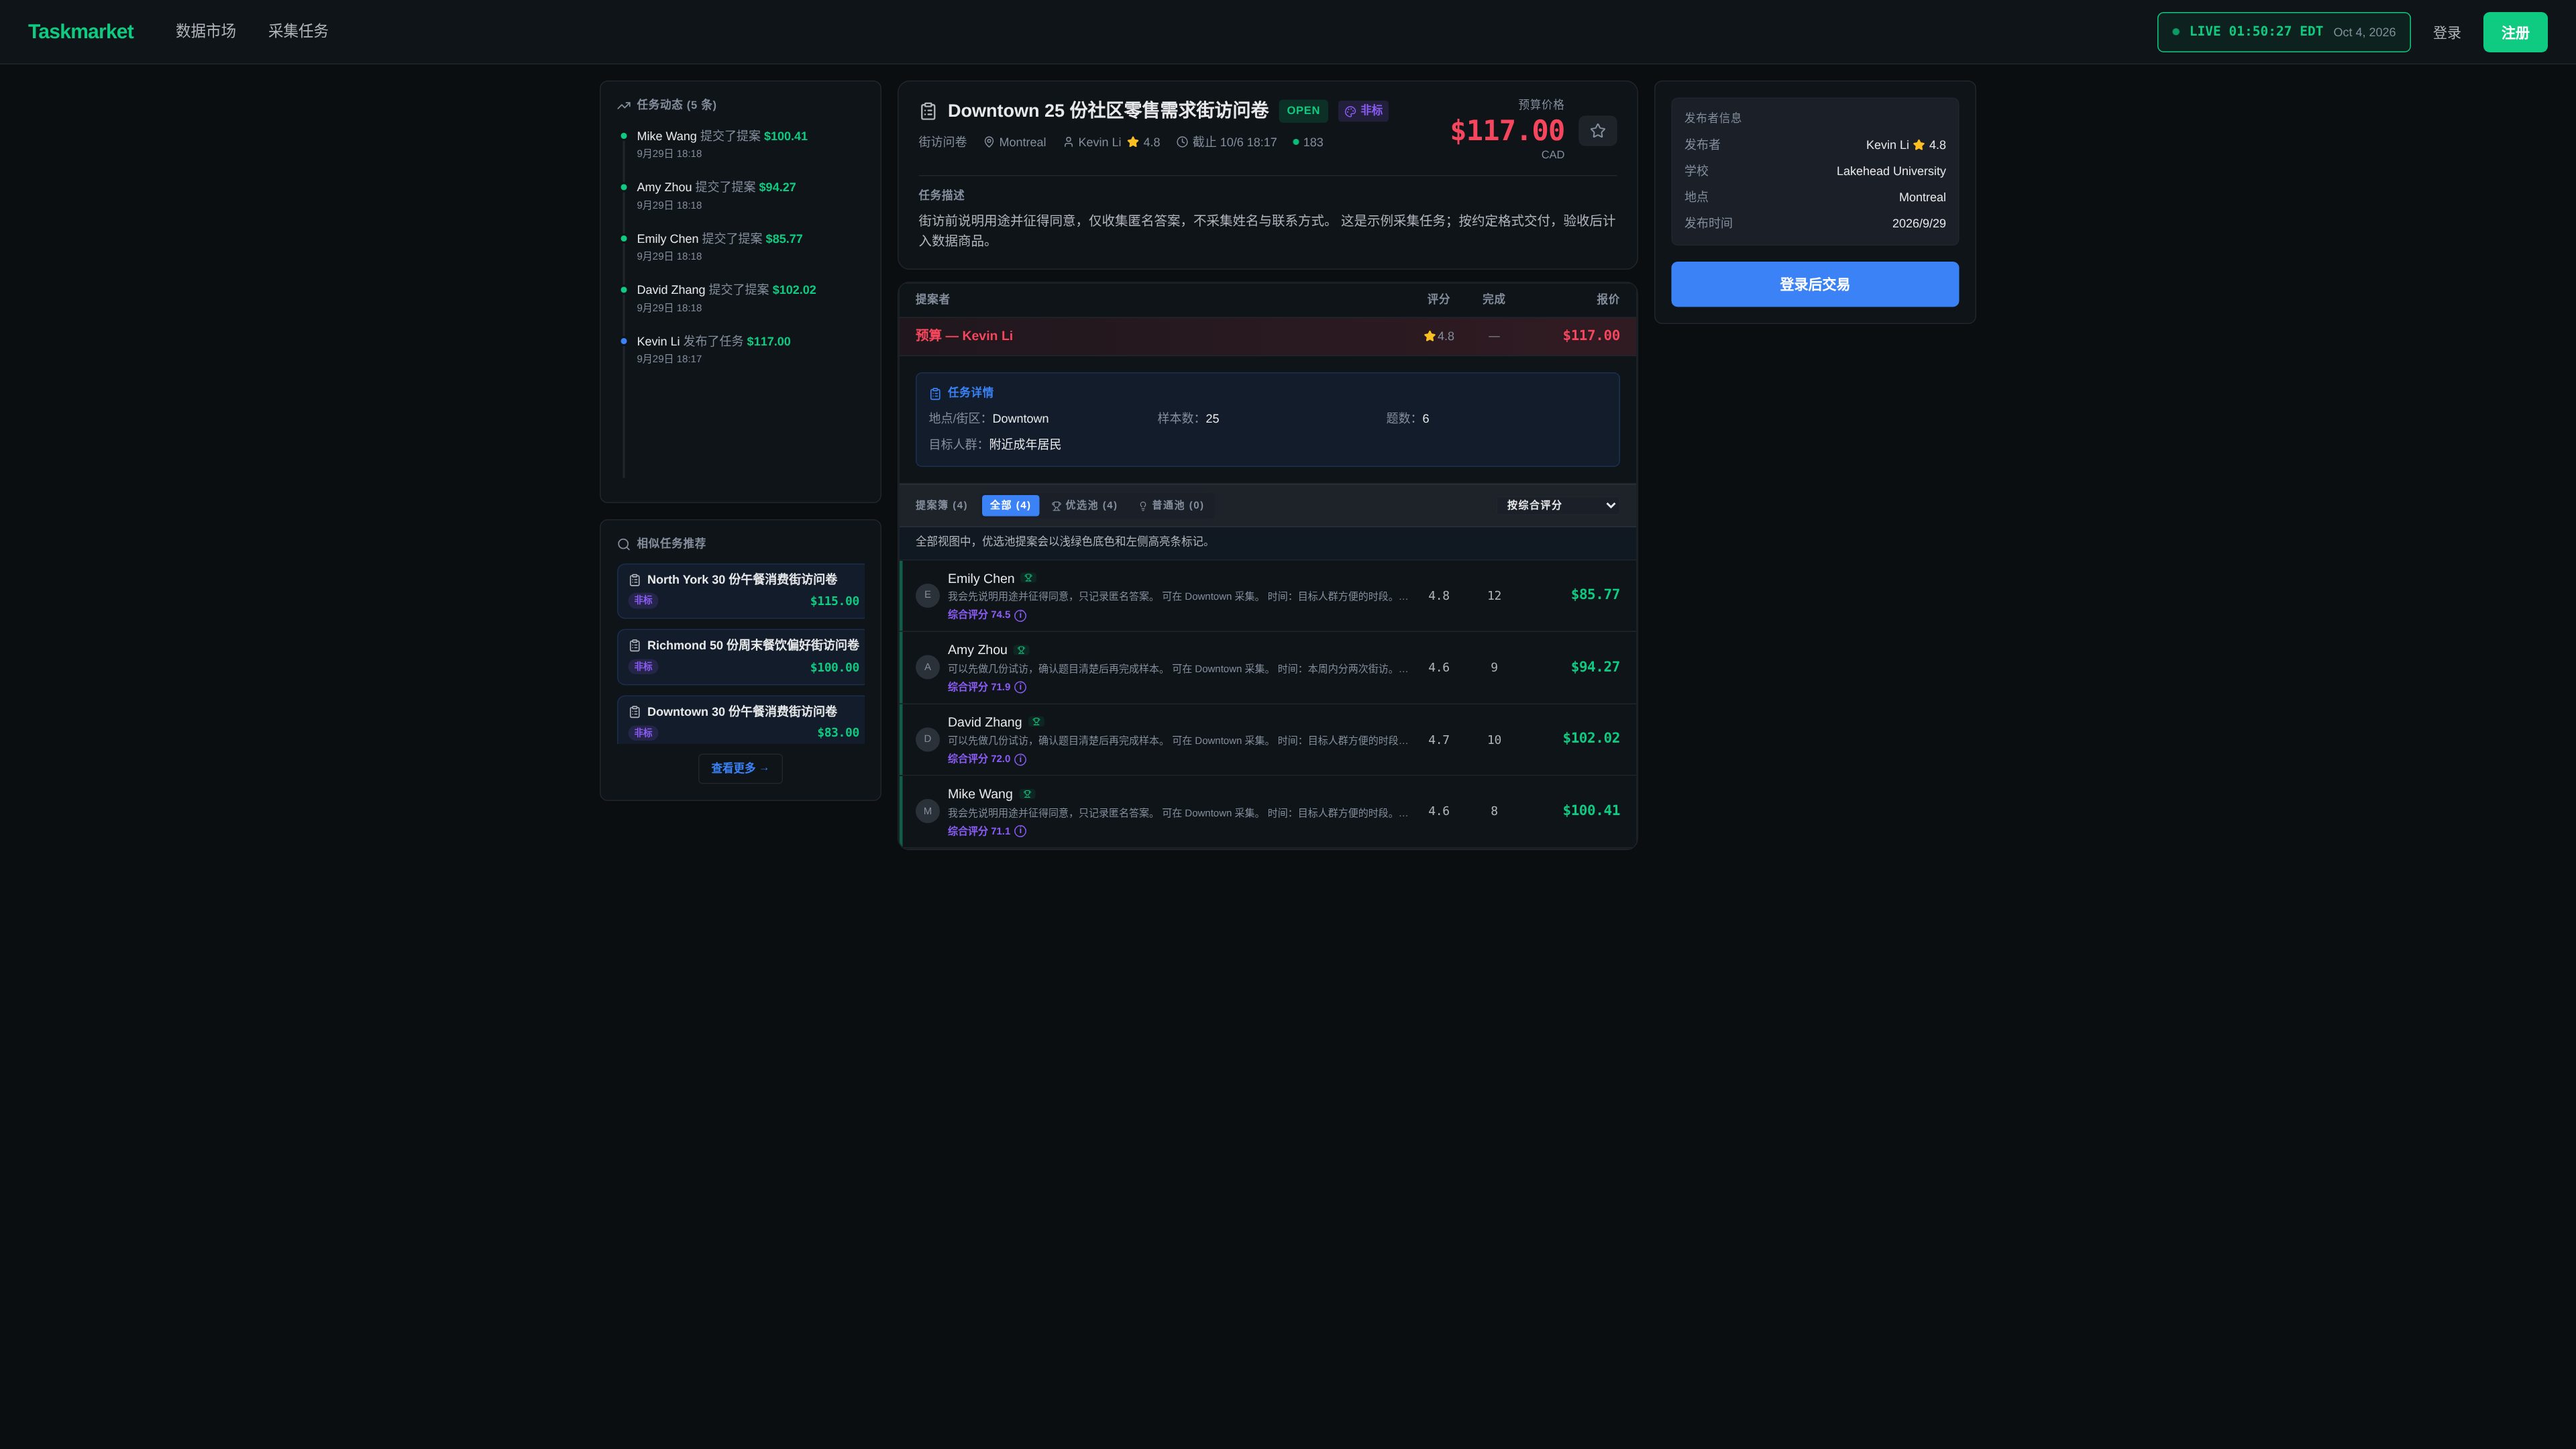This screenshot has height=1449, width=2576.
Task: Click Amy Zhou's avatar circle A
Action: click(927, 667)
